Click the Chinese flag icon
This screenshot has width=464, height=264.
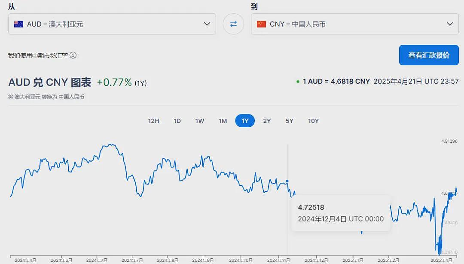tap(261, 24)
